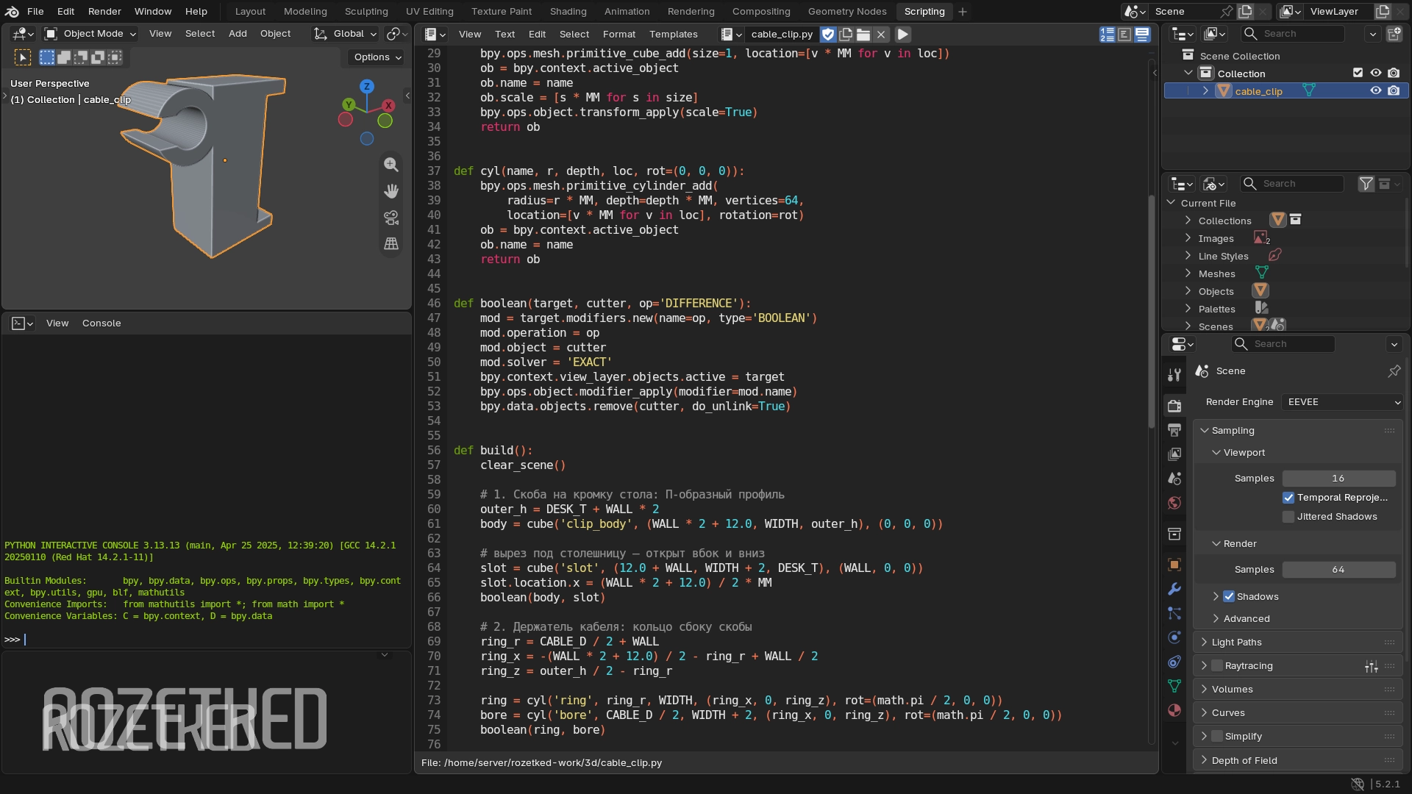Run the cable_clip.py script
Viewport: 1412px width, 794px height.
pyautogui.click(x=903, y=35)
